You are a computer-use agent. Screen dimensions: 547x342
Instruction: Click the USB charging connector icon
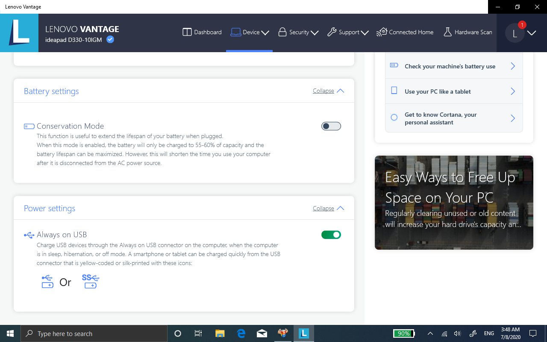click(x=47, y=282)
